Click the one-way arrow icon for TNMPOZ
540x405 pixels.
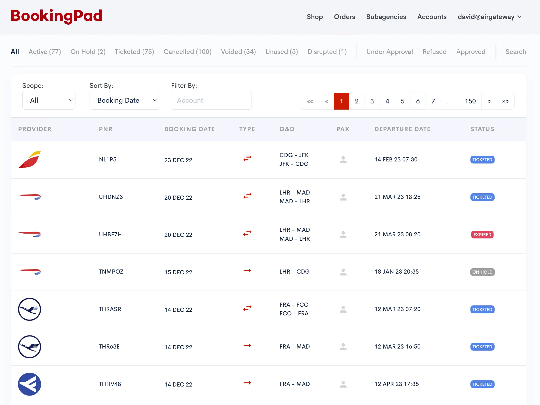pos(247,271)
